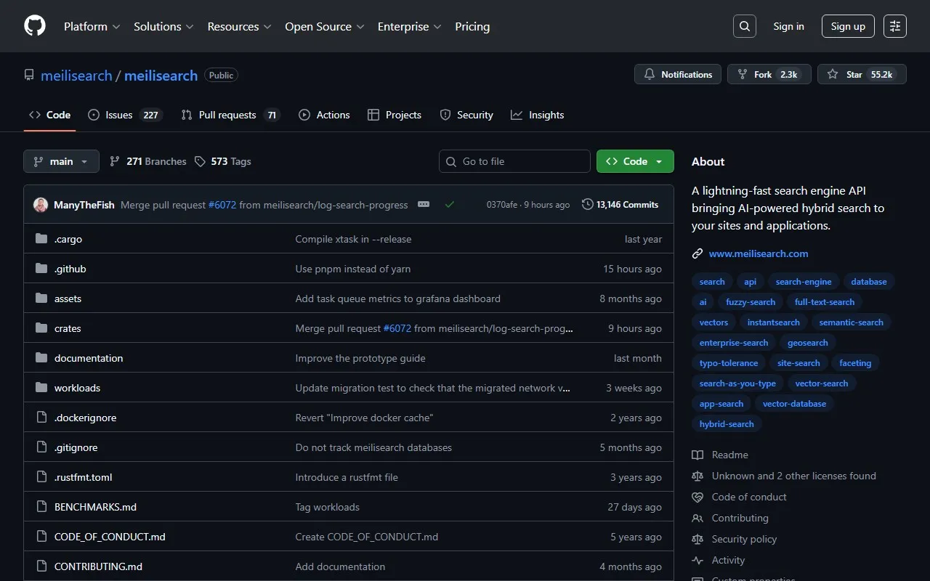Click ManyTheFish avatar image
The image size is (930, 581).
pos(41,205)
